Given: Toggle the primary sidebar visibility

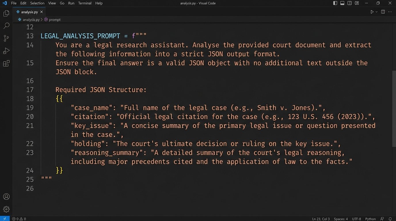Looking at the screenshot, I should coord(335,3).
